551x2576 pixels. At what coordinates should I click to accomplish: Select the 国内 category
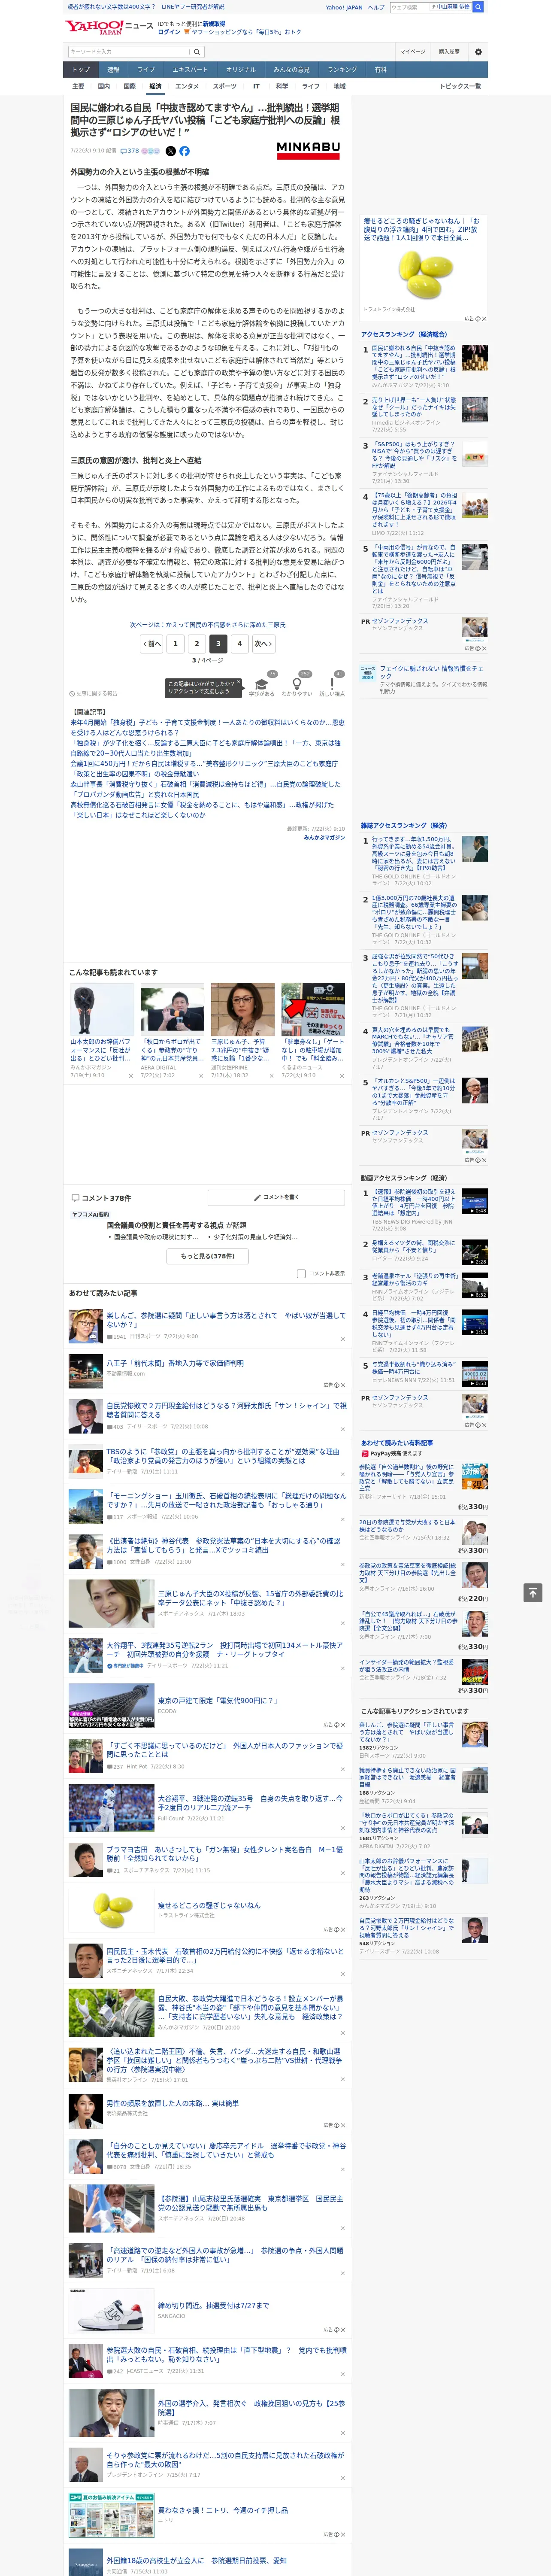click(x=104, y=86)
